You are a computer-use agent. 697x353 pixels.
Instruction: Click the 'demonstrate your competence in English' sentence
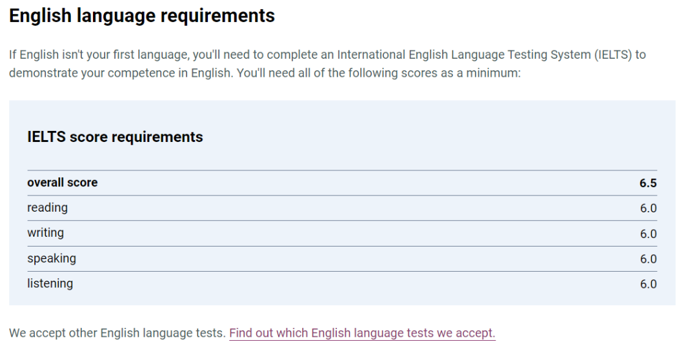click(x=121, y=73)
